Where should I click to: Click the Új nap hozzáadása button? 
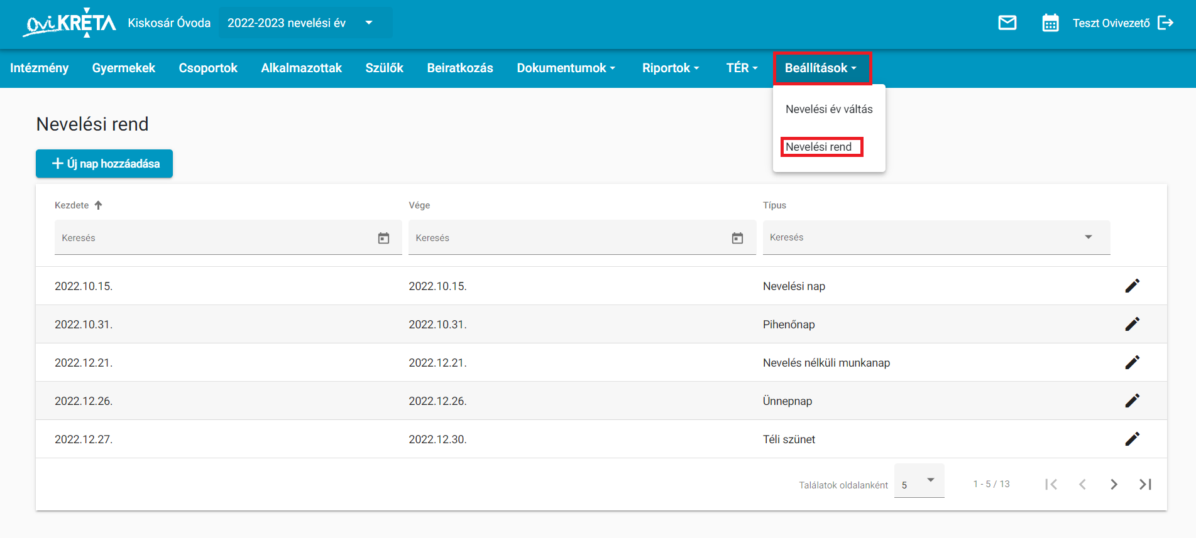[104, 164]
